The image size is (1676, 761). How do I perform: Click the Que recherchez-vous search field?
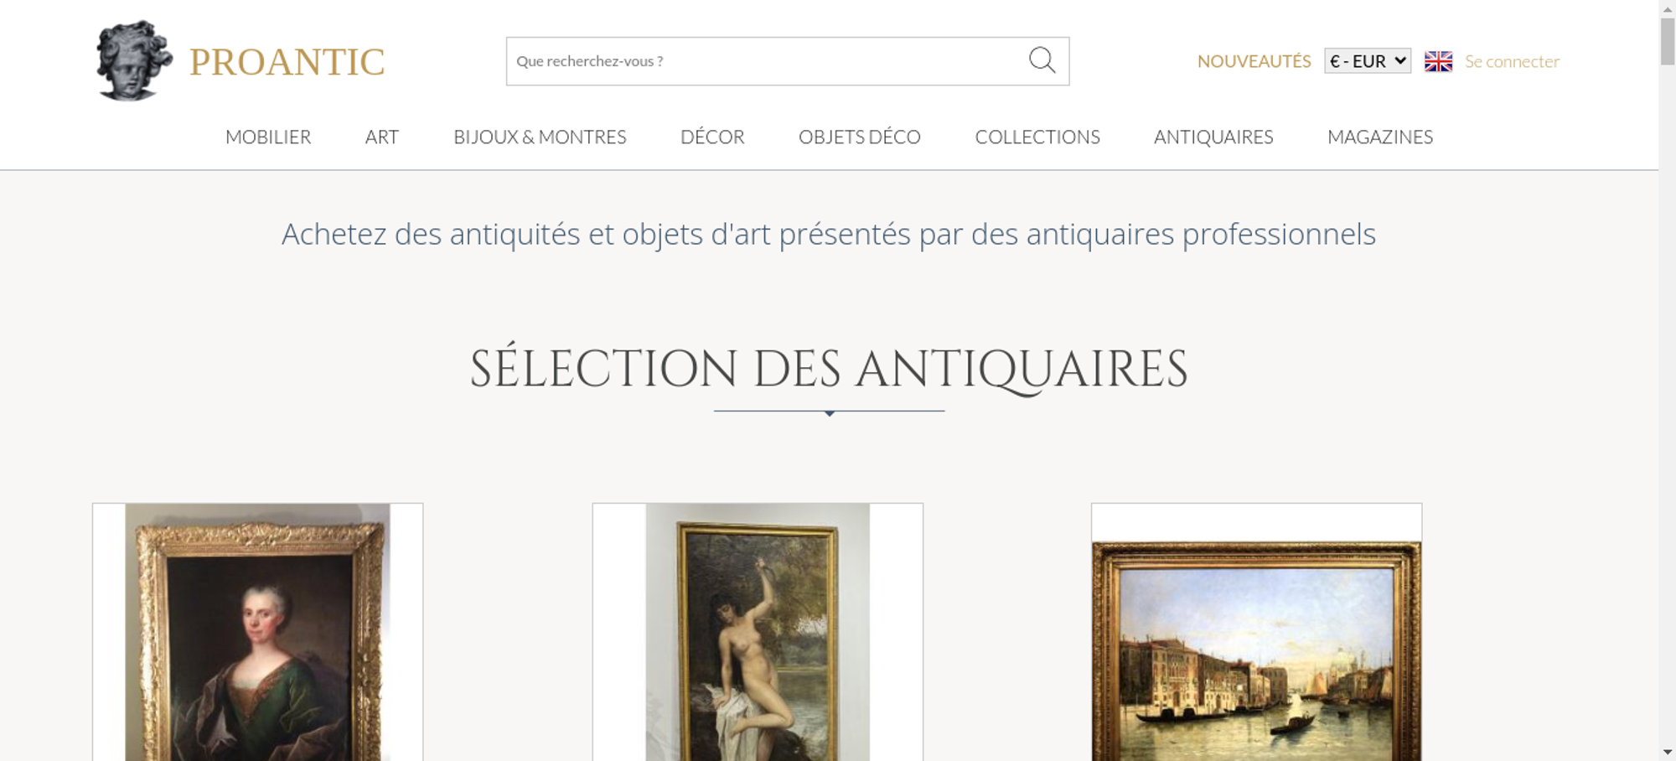tap(767, 61)
